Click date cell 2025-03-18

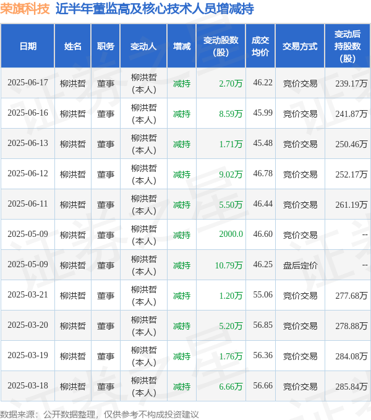click(x=28, y=385)
